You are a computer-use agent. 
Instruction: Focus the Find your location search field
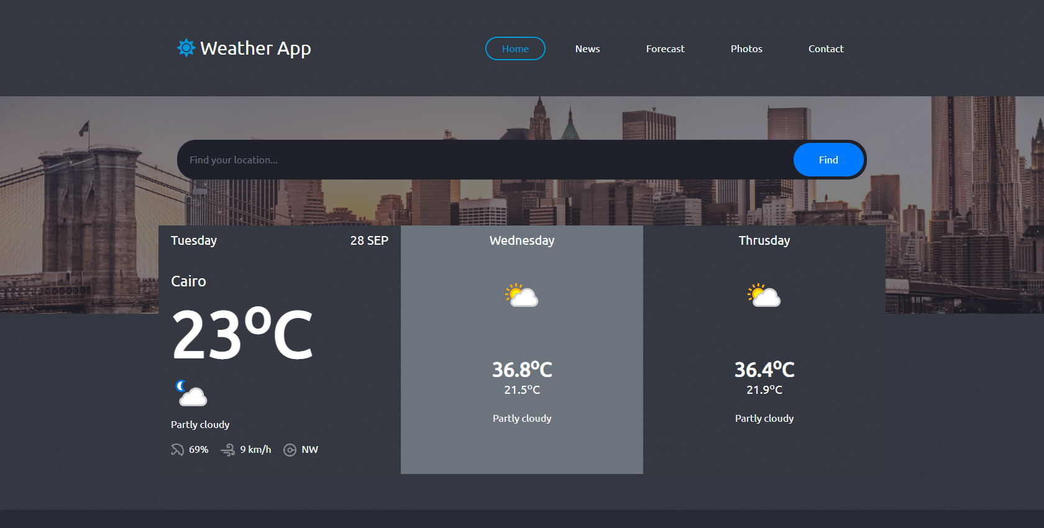(x=485, y=160)
